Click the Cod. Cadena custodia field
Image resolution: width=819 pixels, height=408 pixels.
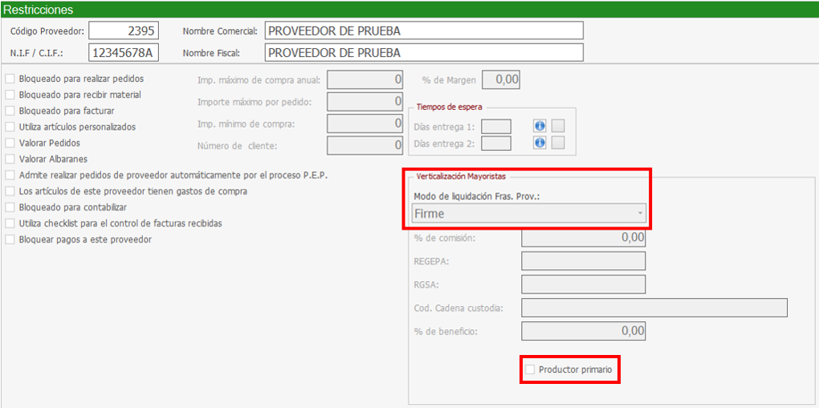coord(654,308)
